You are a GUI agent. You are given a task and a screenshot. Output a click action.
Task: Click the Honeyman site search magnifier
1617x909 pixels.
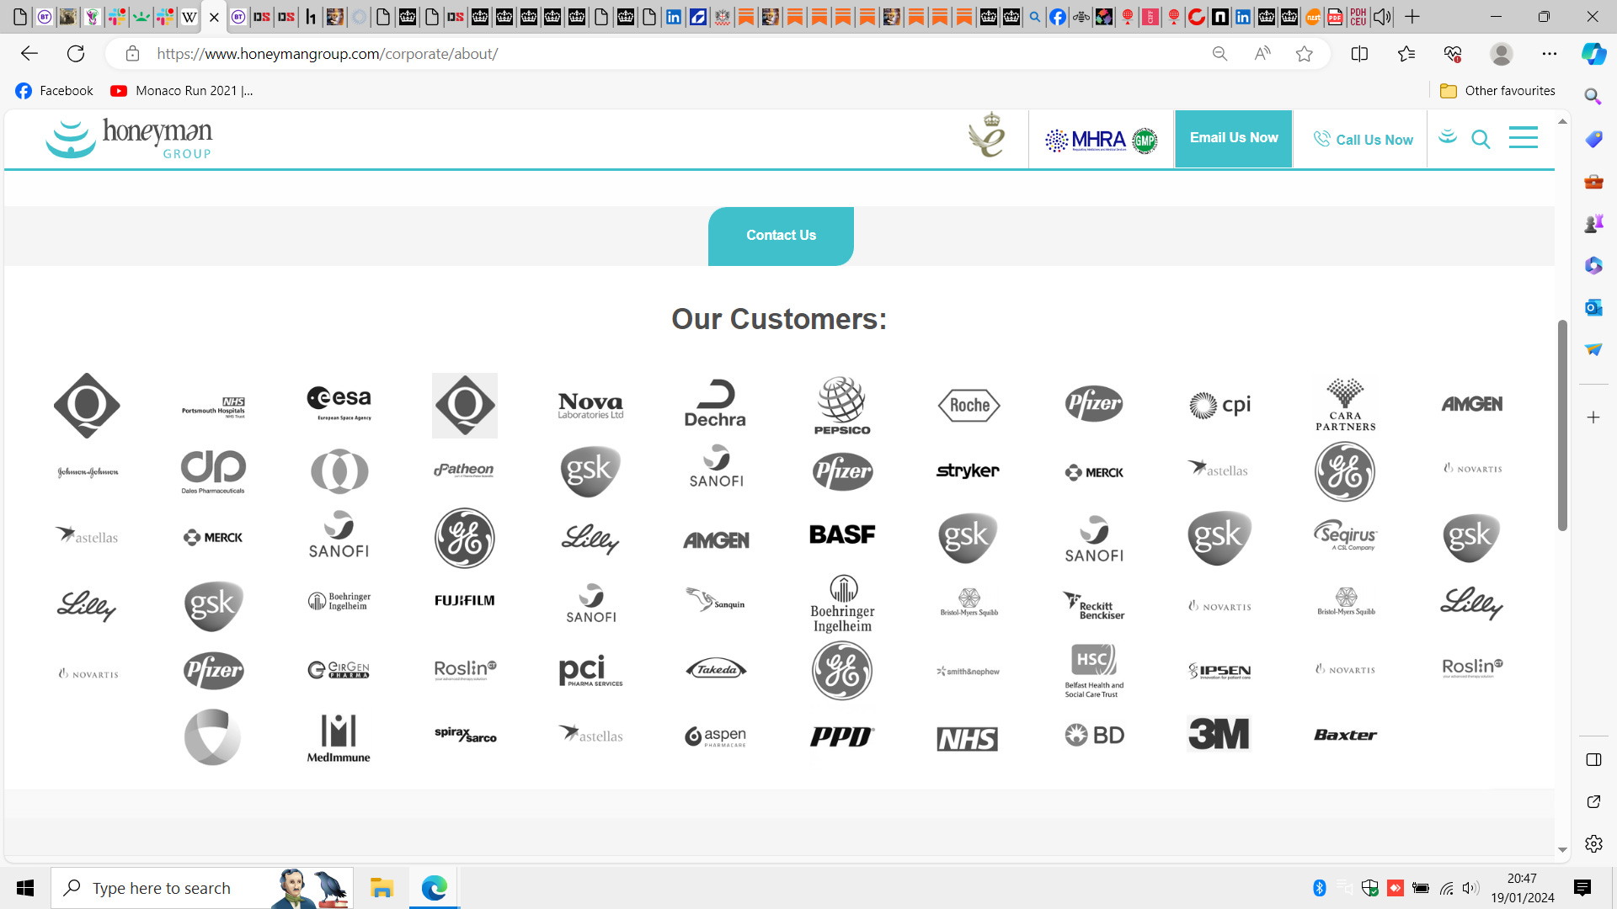coord(1481,139)
